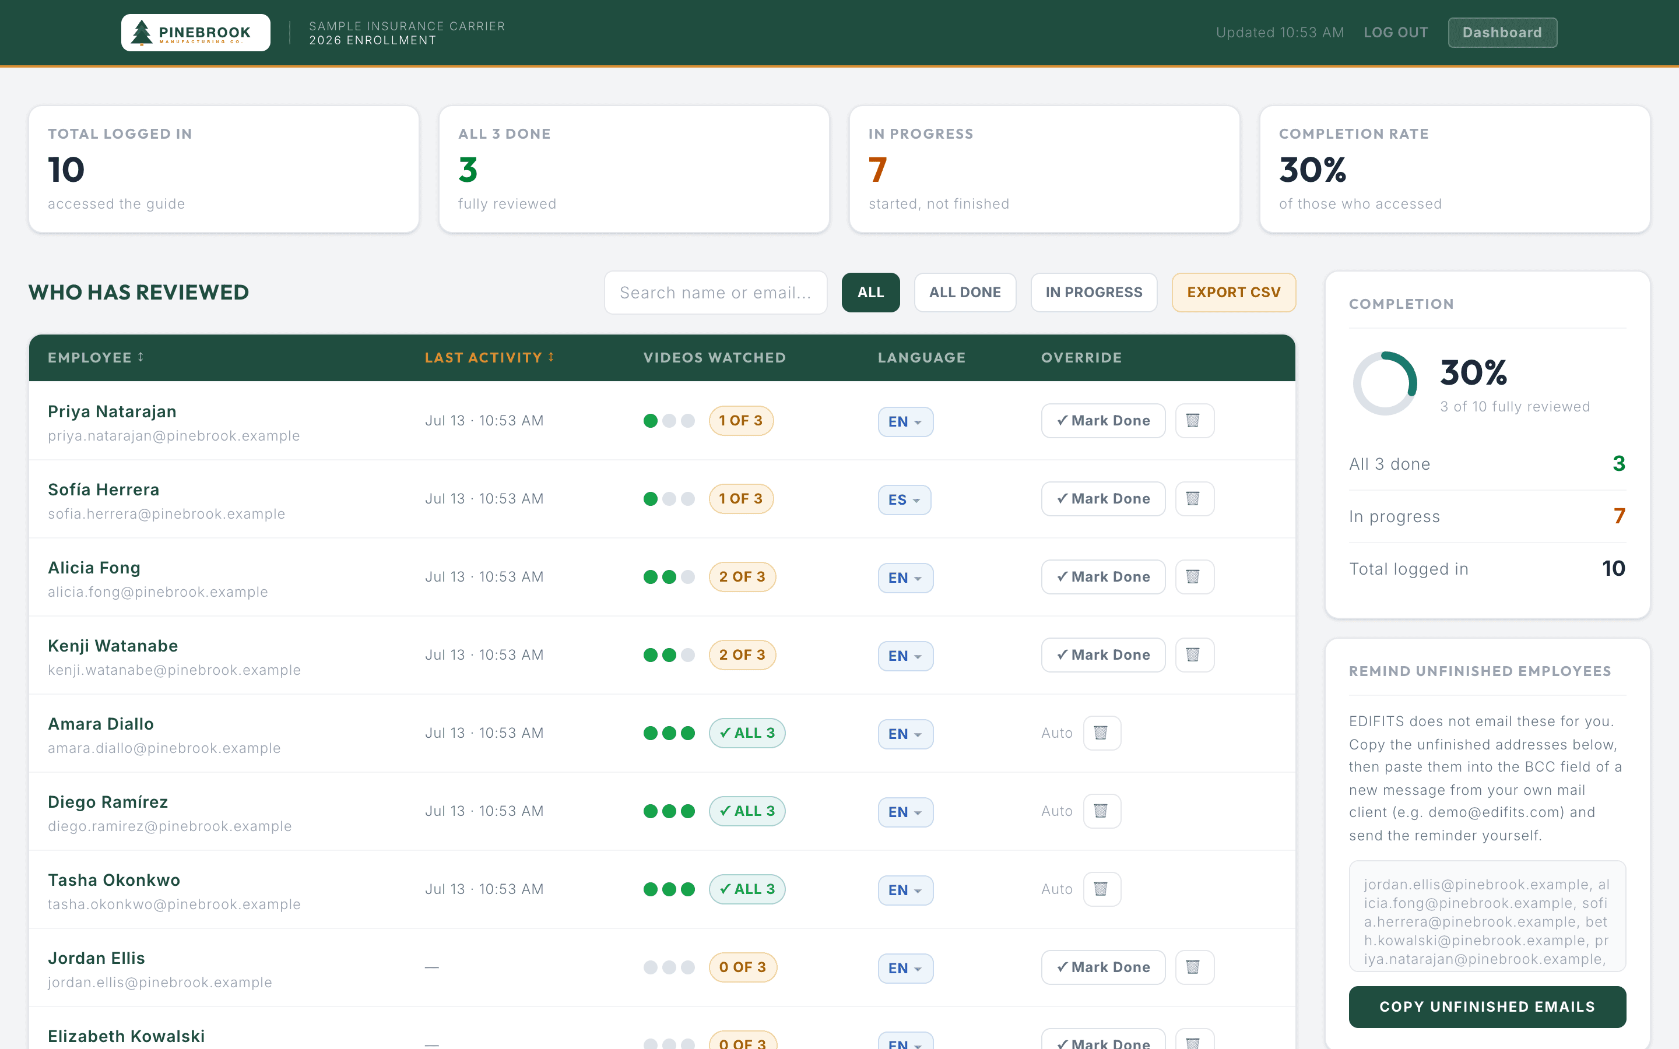
Task: Click In progress count in Completion panel
Action: tap(1620, 516)
